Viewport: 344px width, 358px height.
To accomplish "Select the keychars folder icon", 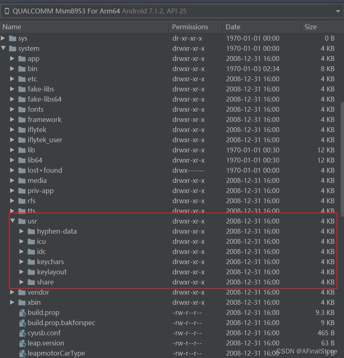I will coord(31,262).
